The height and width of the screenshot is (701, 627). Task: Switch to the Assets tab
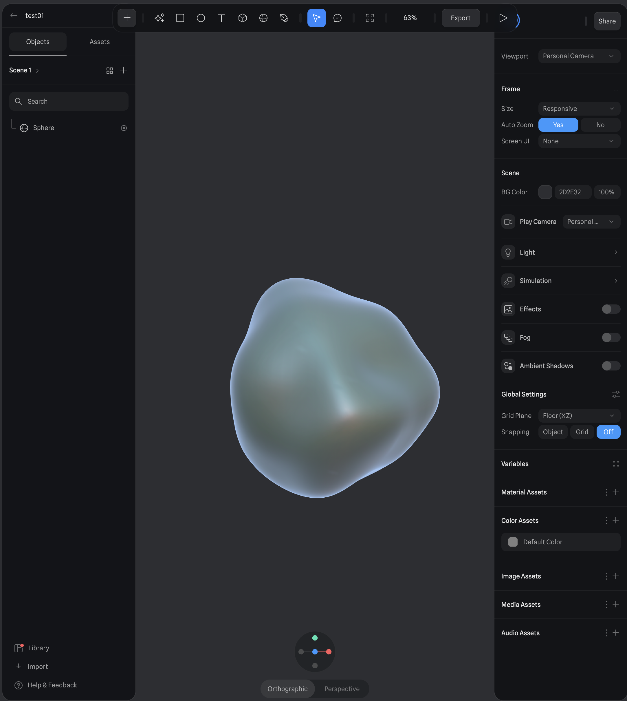[100, 42]
